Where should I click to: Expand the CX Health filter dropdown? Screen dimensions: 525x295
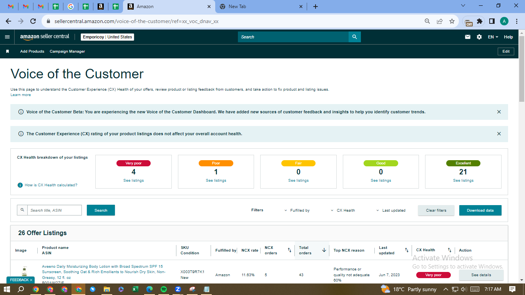point(343,210)
